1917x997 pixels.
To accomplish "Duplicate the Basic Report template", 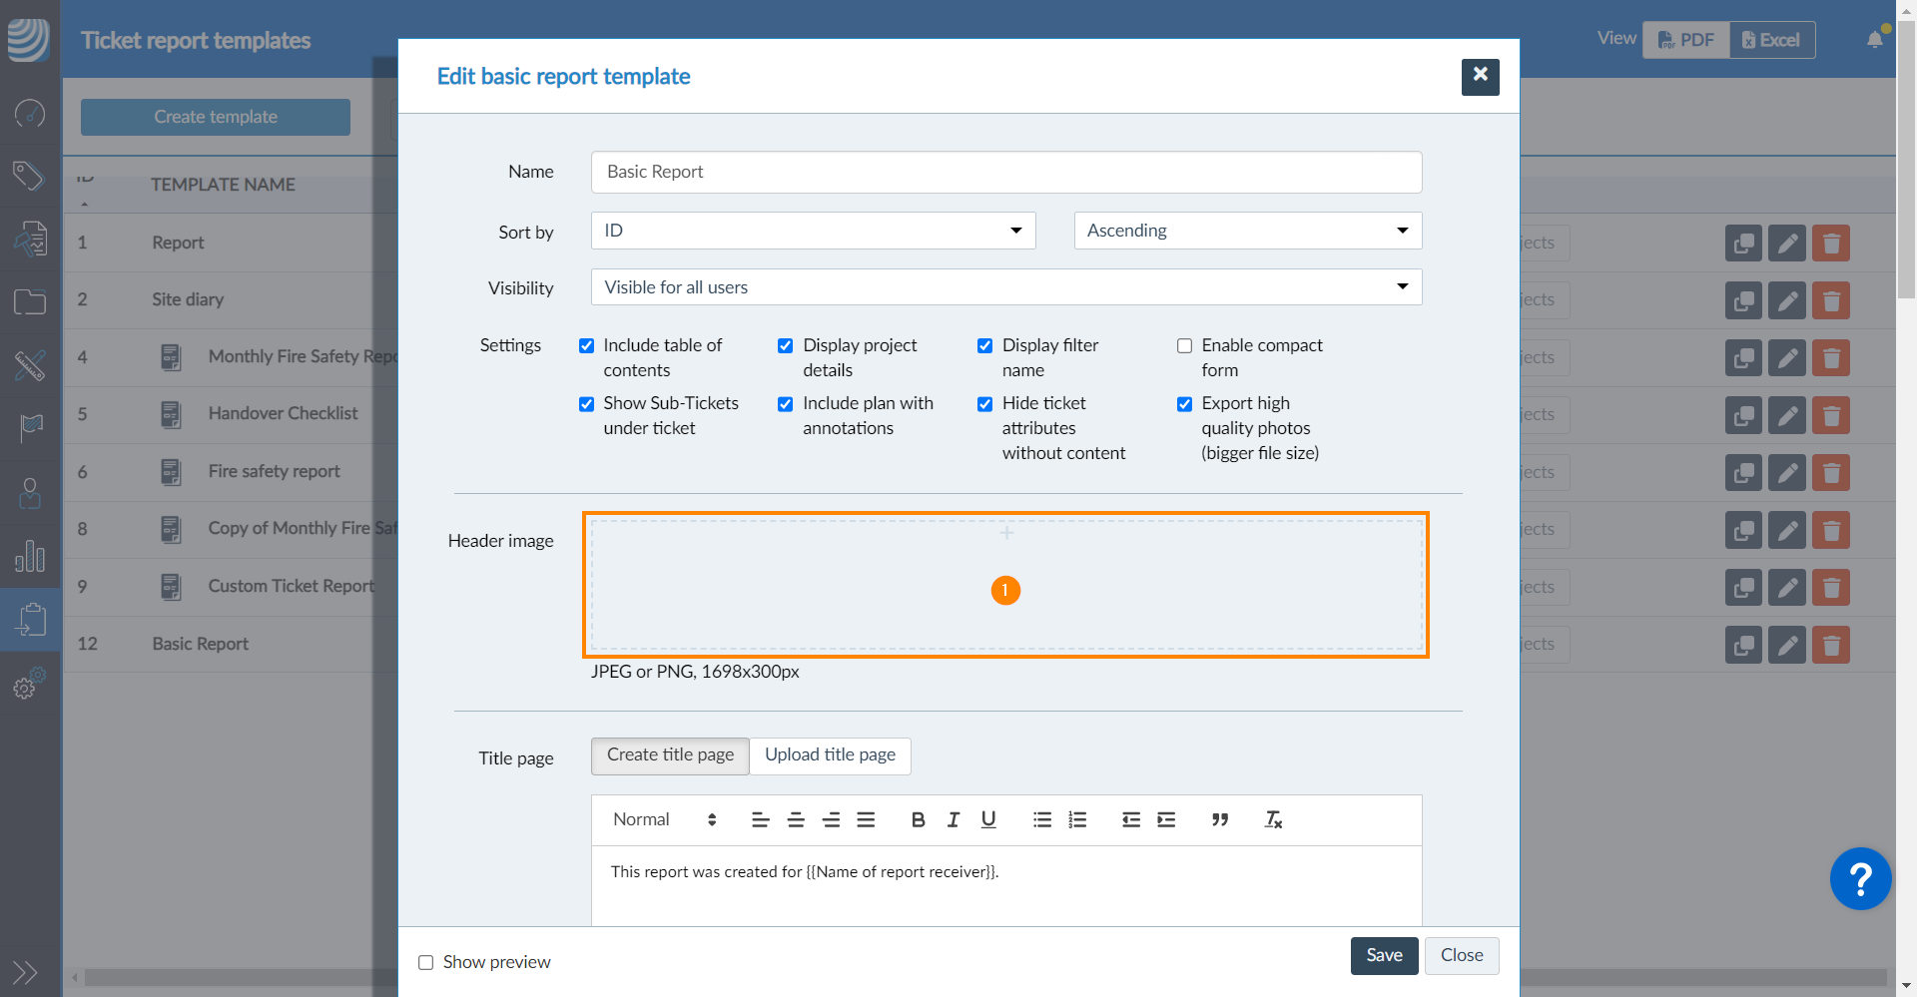I will click(x=1743, y=644).
